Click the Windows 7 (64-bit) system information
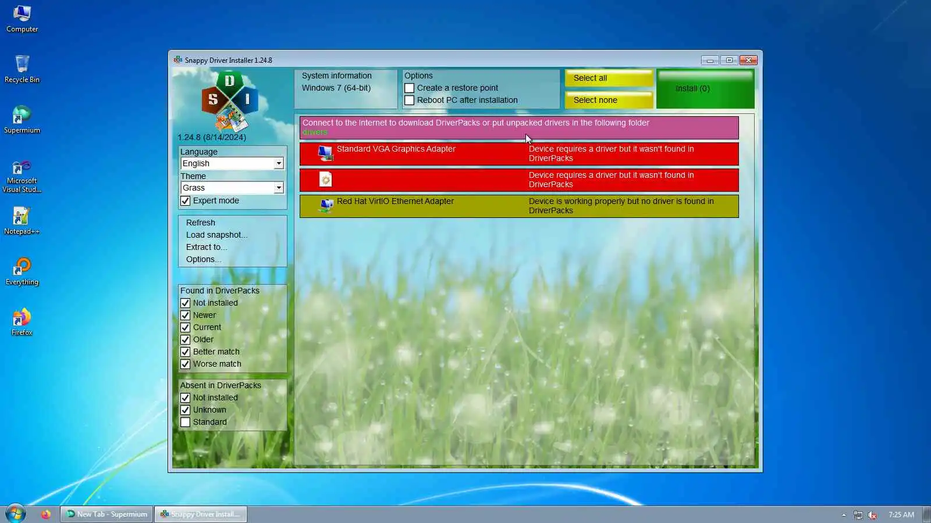The height and width of the screenshot is (523, 931). 336,88
